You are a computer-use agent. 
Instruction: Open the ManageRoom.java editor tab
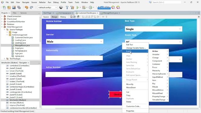[x=110, y=13]
